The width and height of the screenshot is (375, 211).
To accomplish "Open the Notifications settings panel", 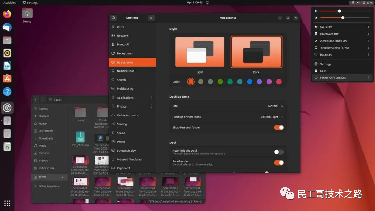I will (132, 71).
